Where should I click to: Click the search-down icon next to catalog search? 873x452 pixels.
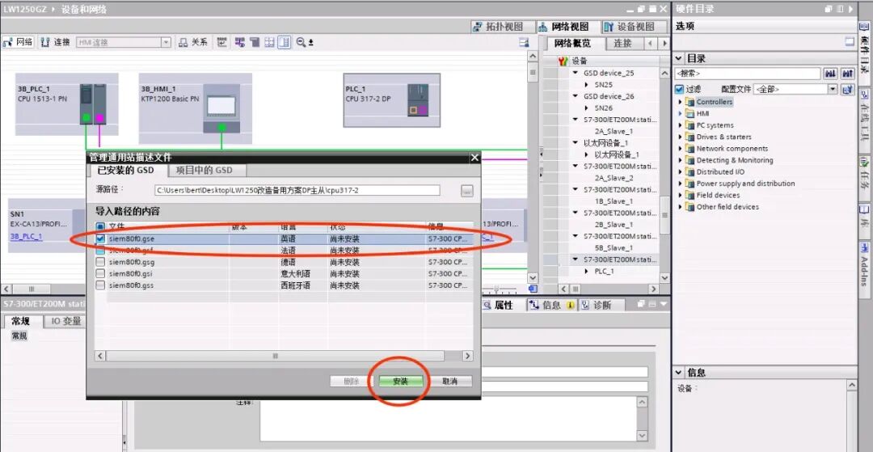click(830, 74)
